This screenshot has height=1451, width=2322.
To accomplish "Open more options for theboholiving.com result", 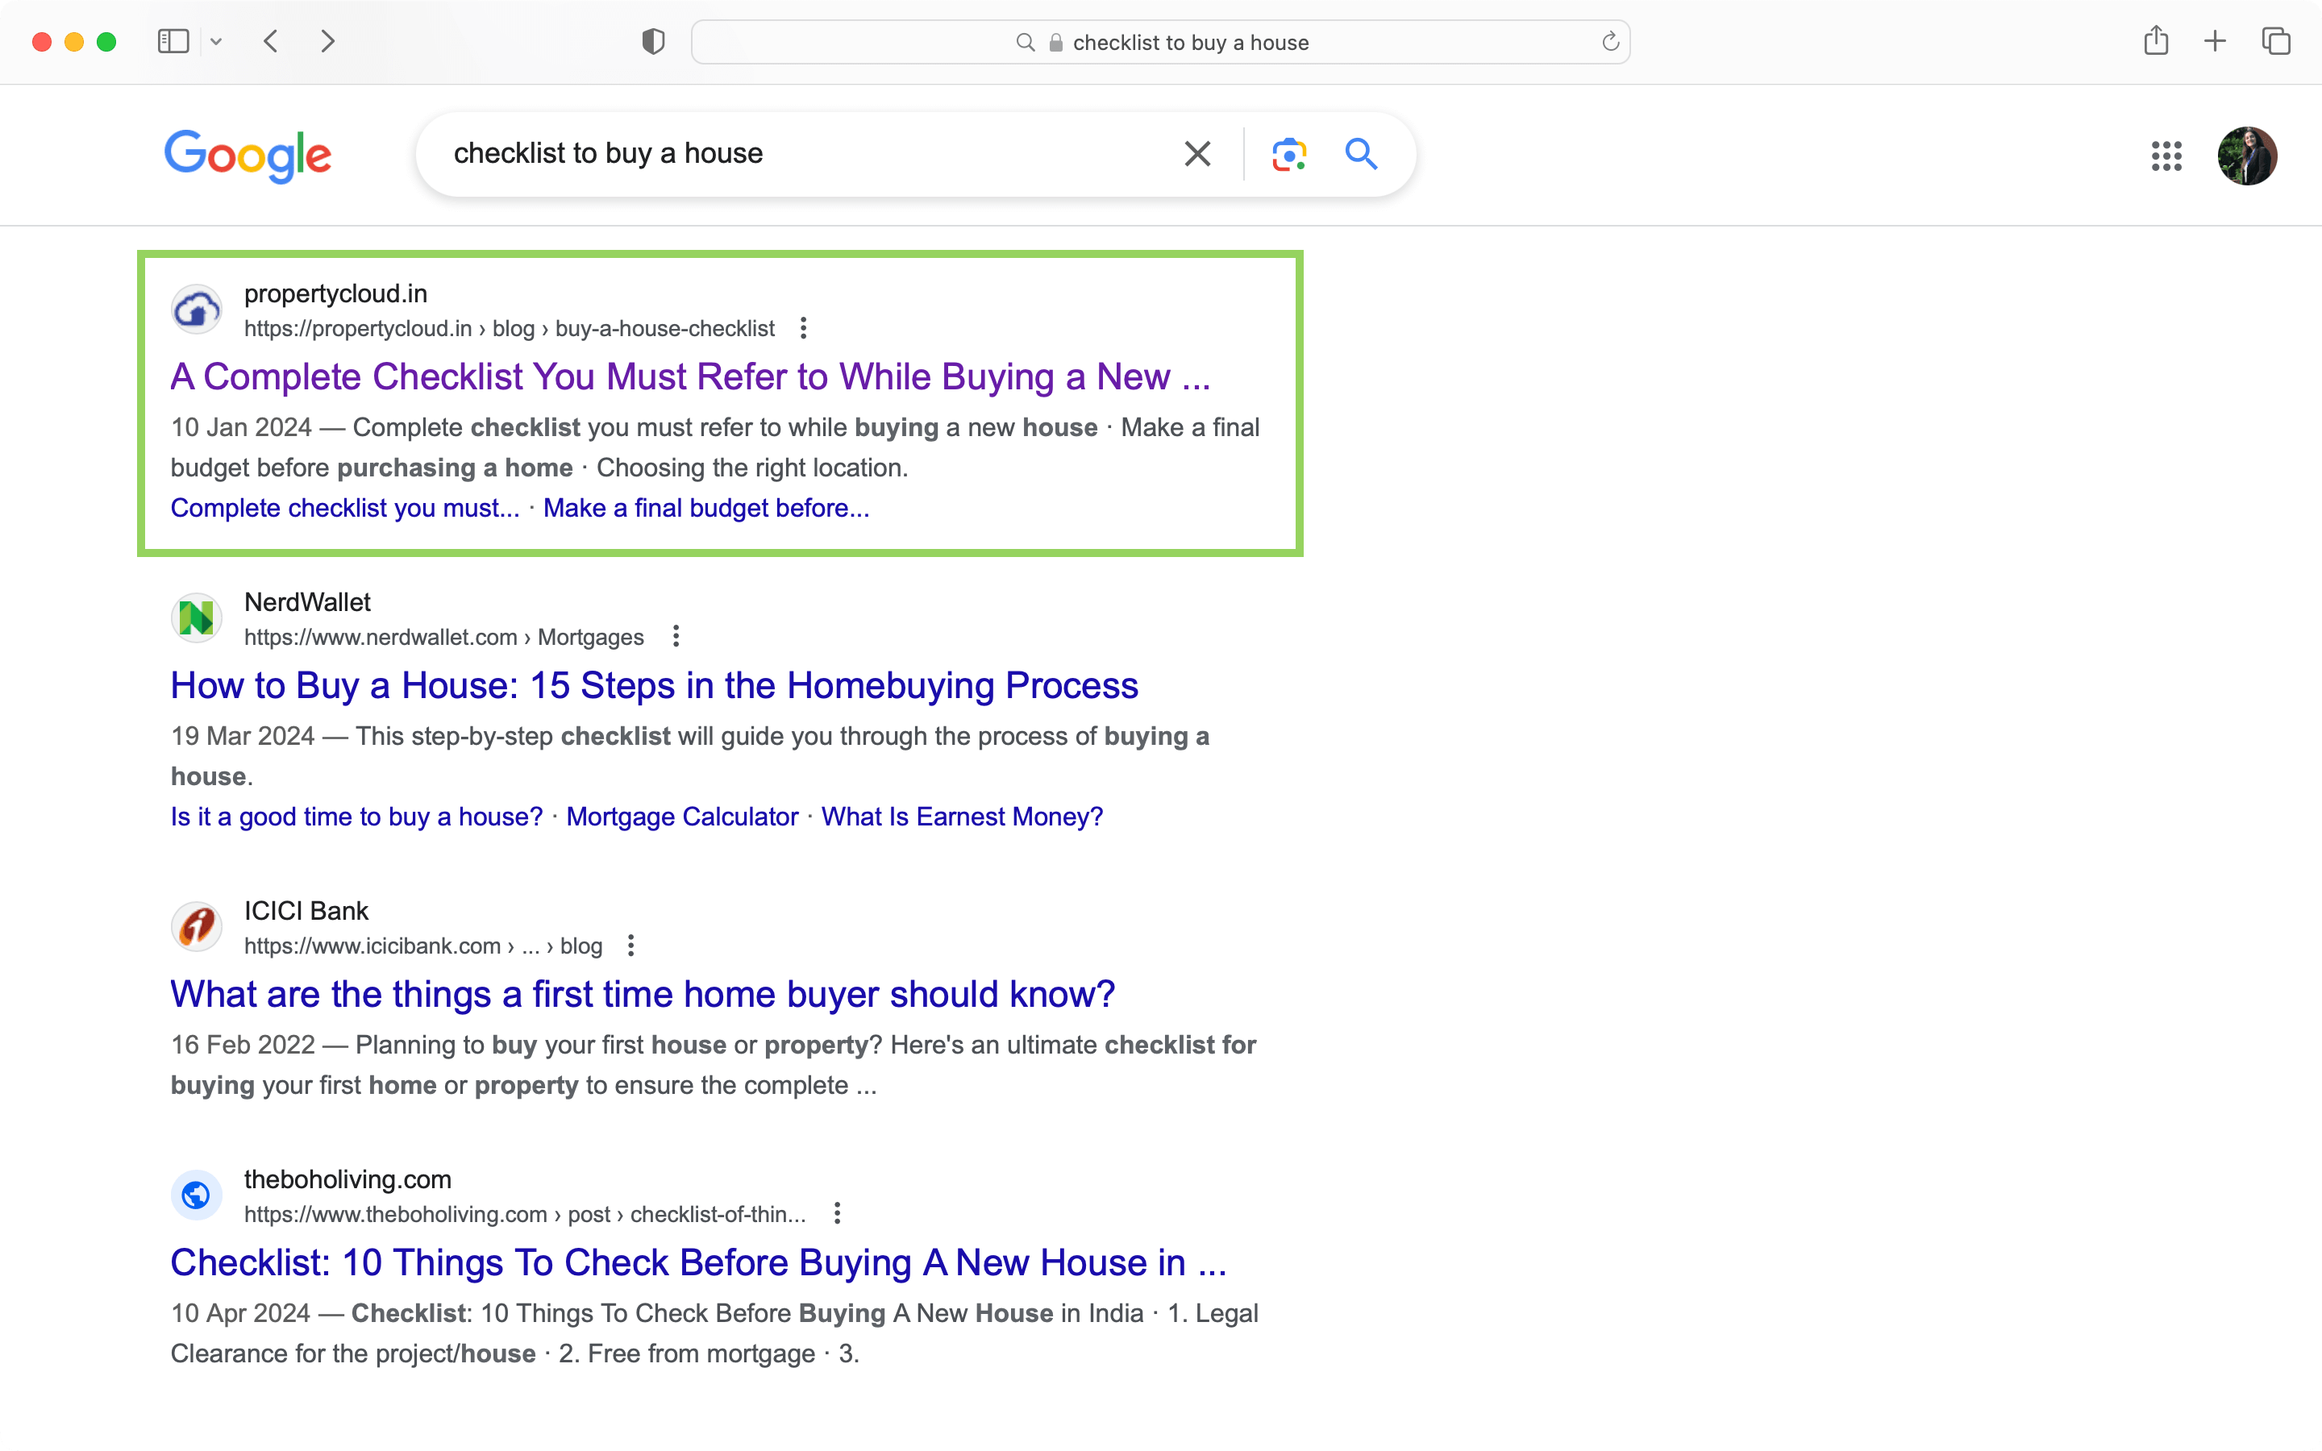I will [837, 1214].
